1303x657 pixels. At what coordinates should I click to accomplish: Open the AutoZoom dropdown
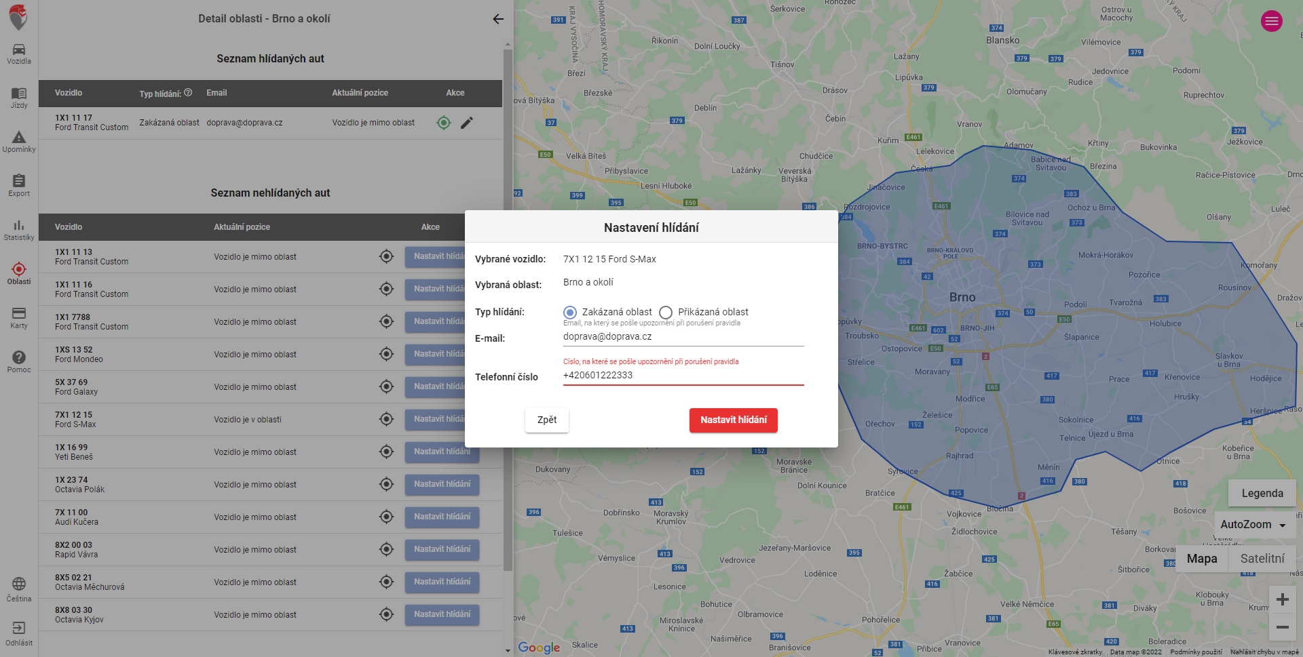[x=1253, y=524]
